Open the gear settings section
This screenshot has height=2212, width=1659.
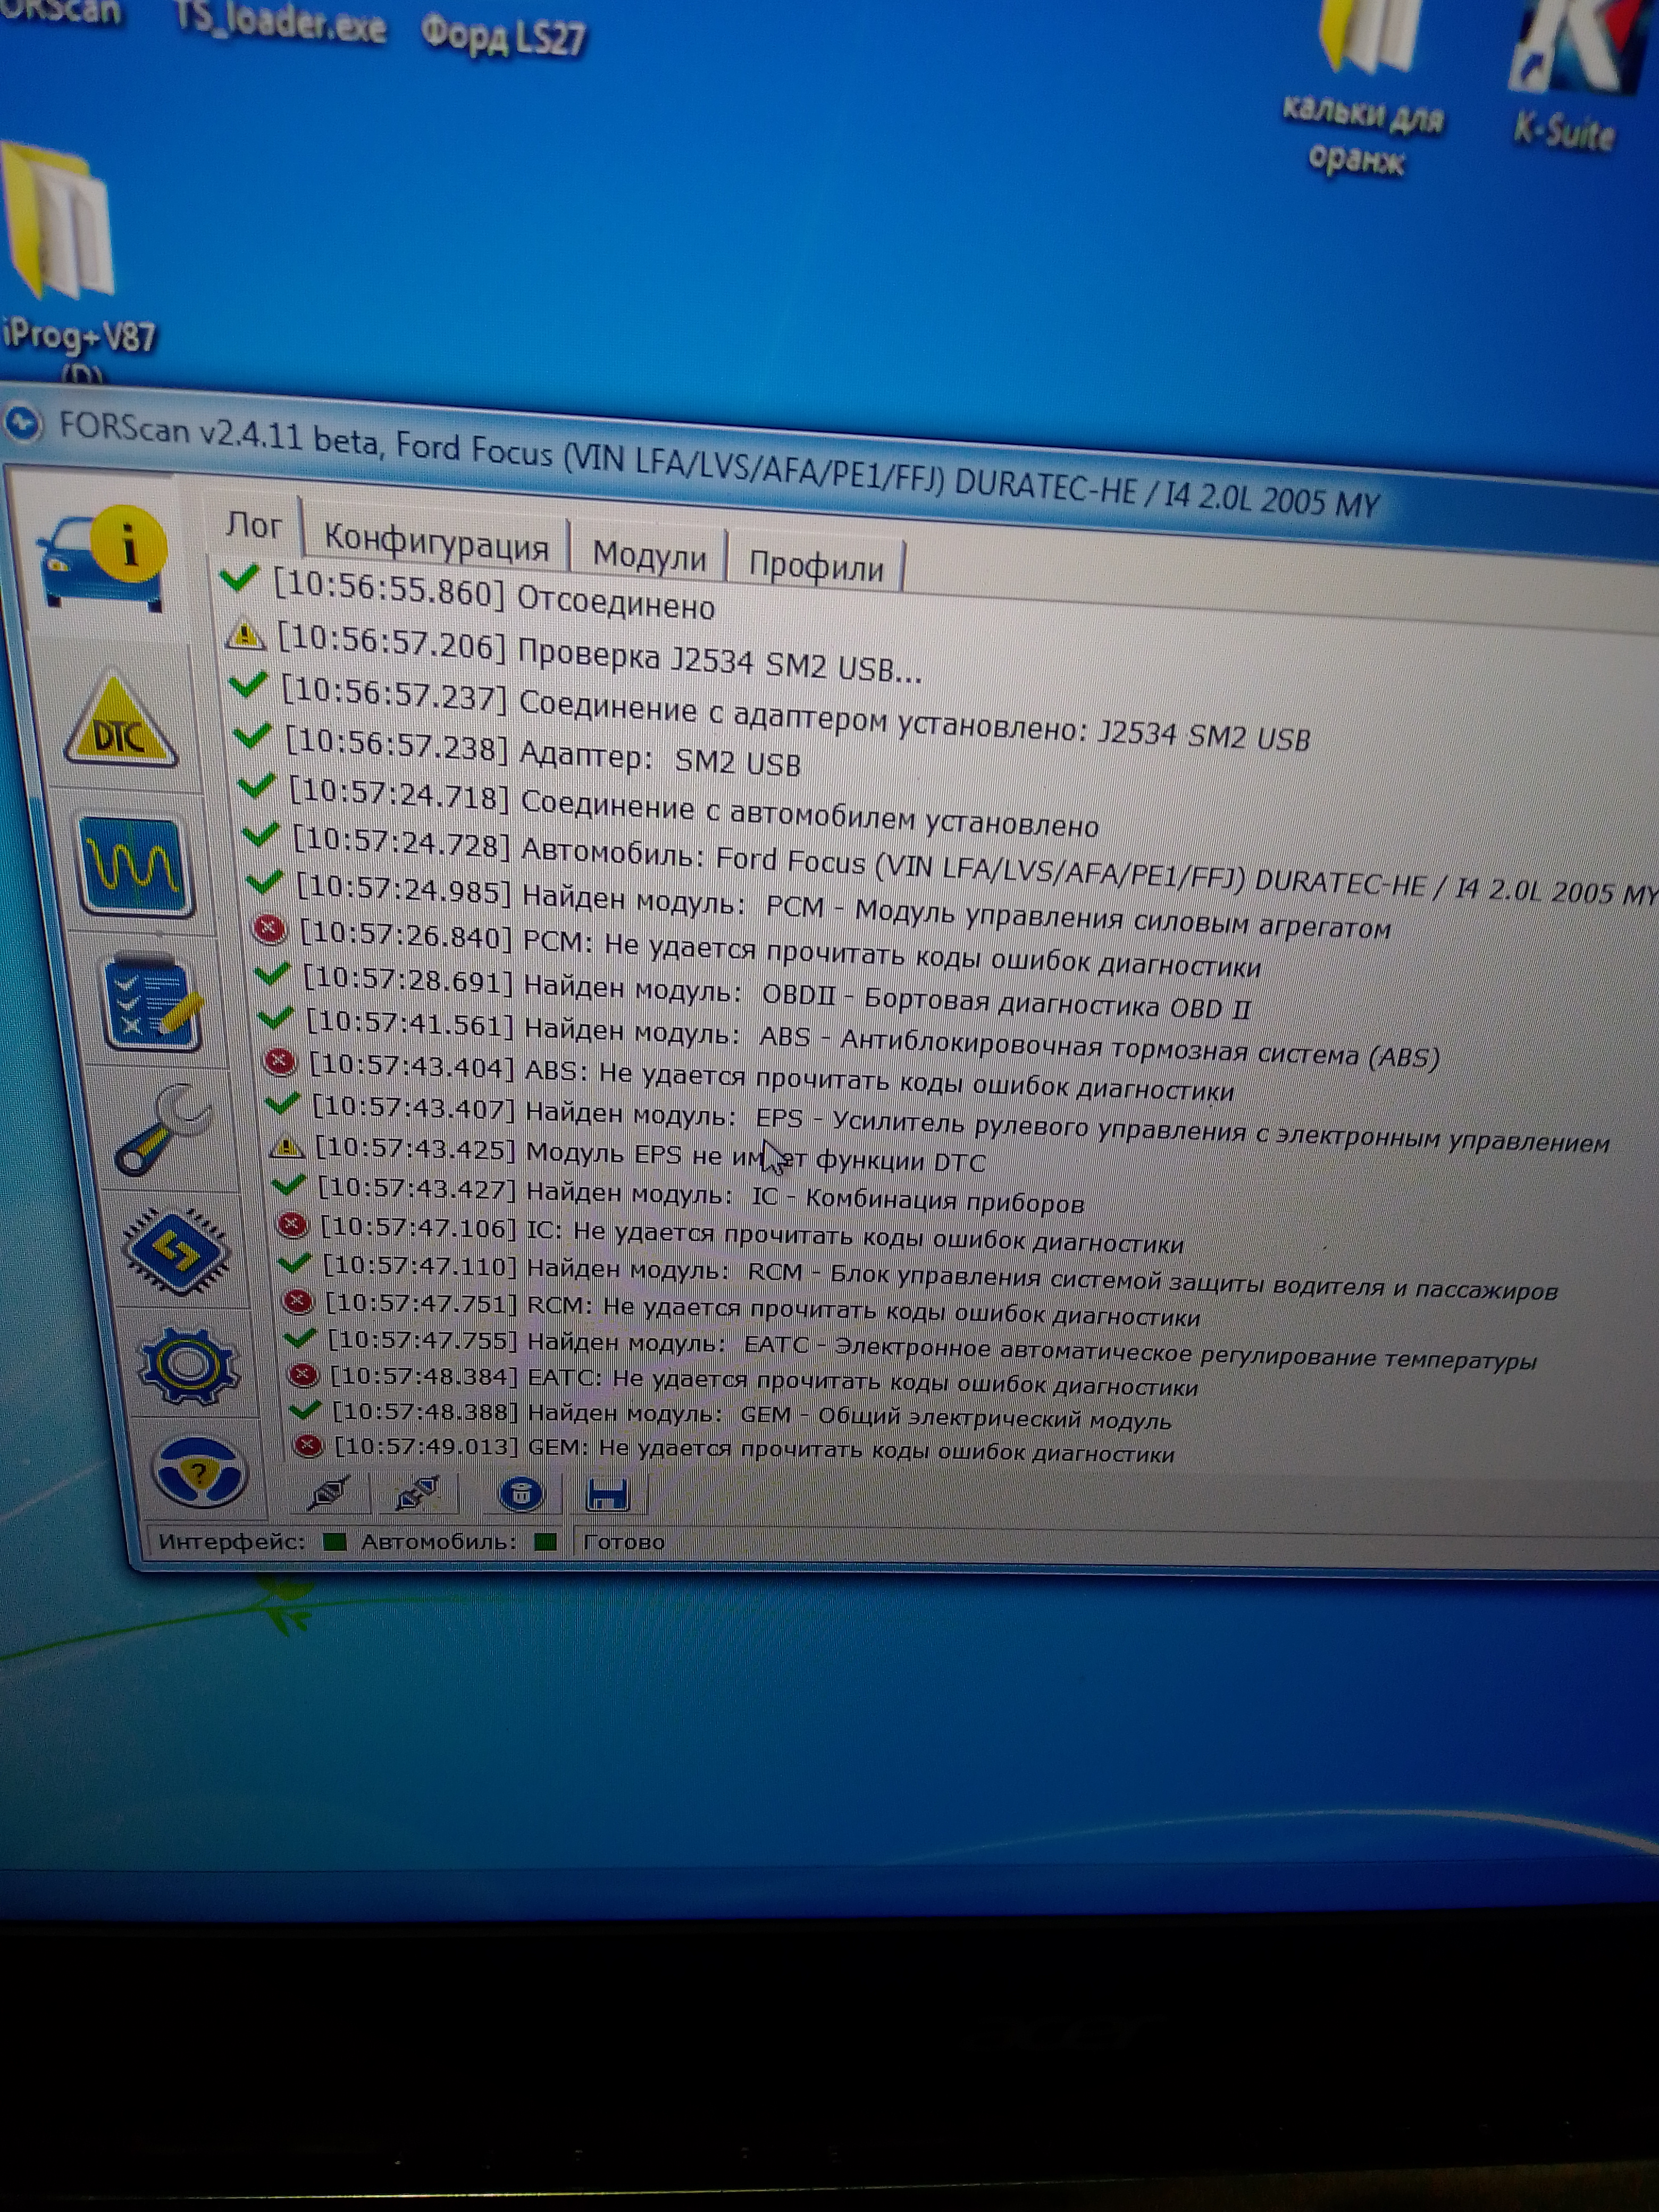(x=189, y=1365)
